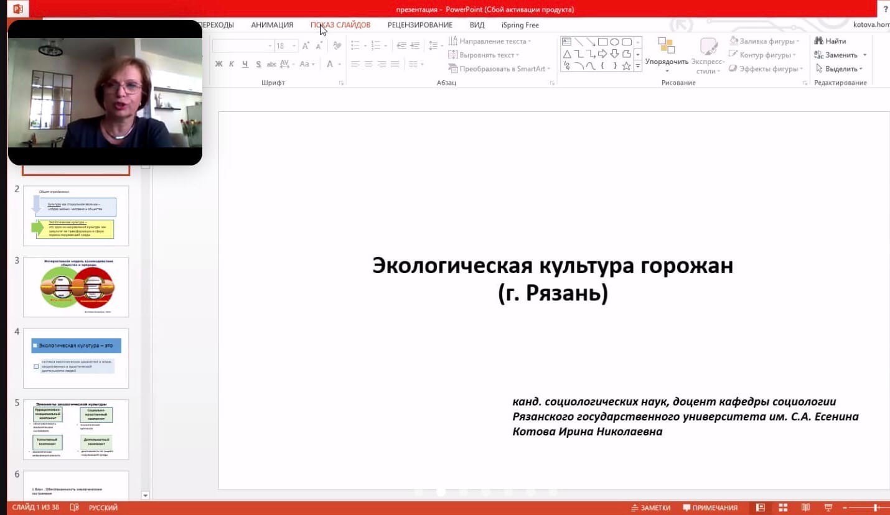890x515 pixels.
Task: Clear all text formatting
Action: [x=337, y=46]
